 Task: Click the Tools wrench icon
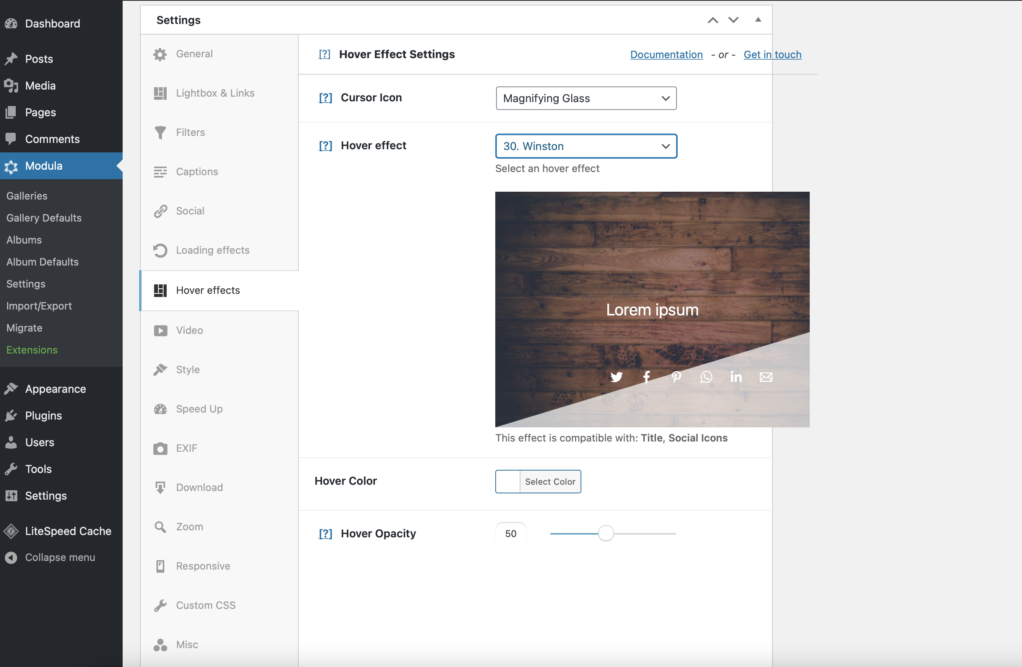[11, 469]
